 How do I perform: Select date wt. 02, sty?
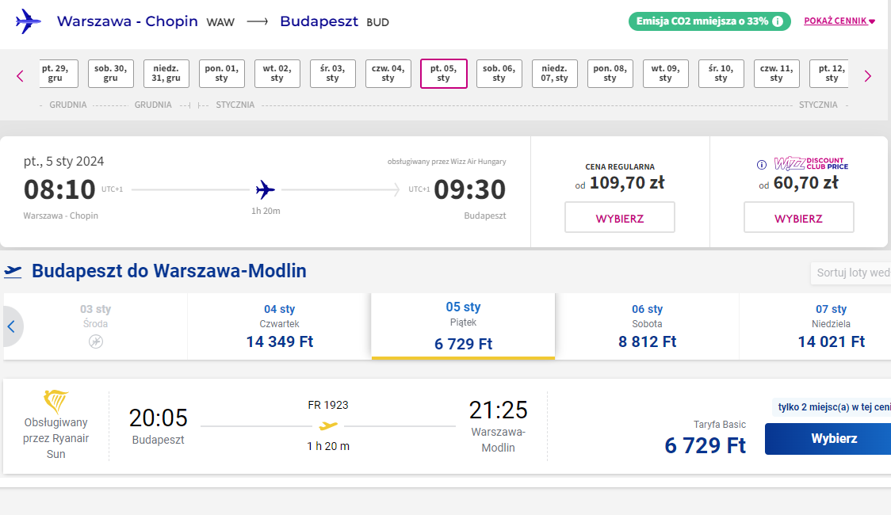[x=277, y=74]
